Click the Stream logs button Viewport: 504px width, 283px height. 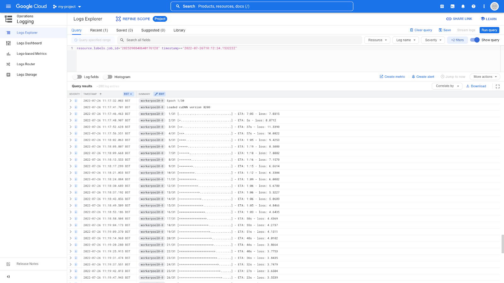pos(466,30)
